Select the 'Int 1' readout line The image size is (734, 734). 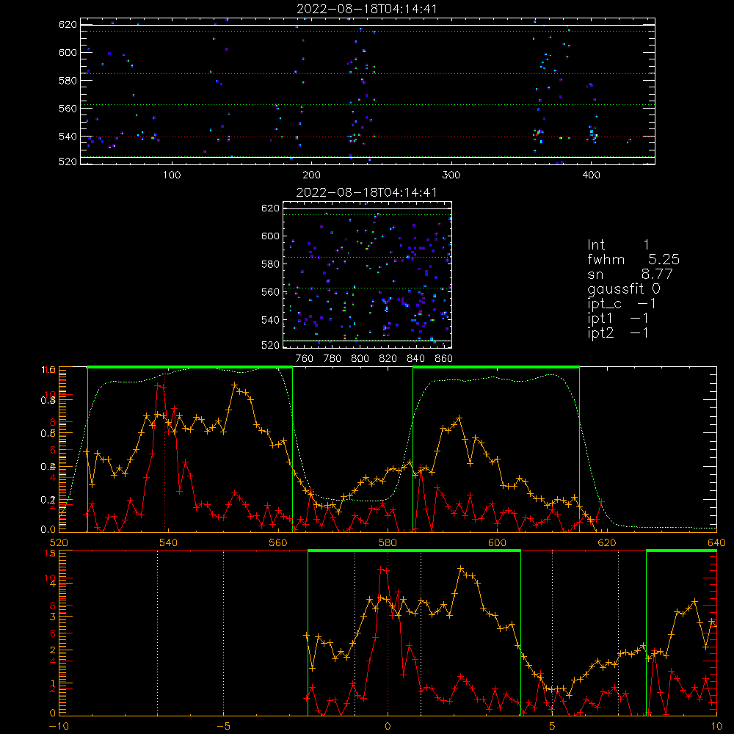point(618,245)
